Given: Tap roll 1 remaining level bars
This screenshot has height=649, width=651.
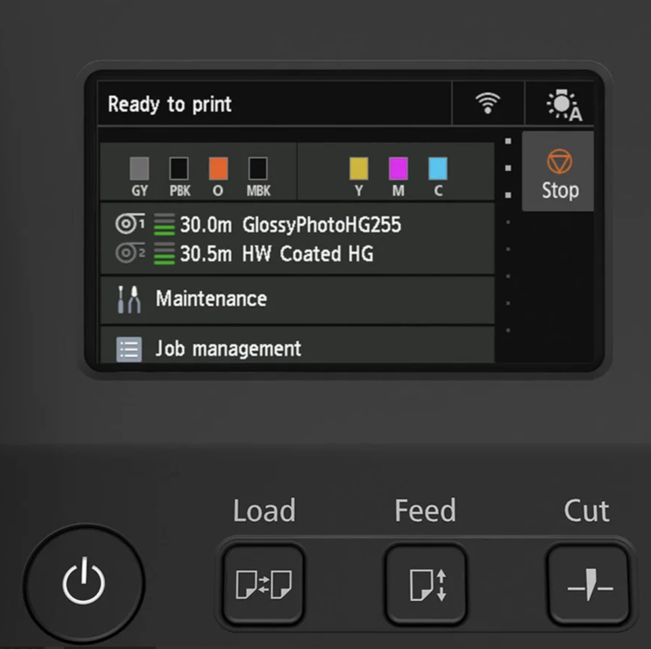Looking at the screenshot, I should point(164,224).
